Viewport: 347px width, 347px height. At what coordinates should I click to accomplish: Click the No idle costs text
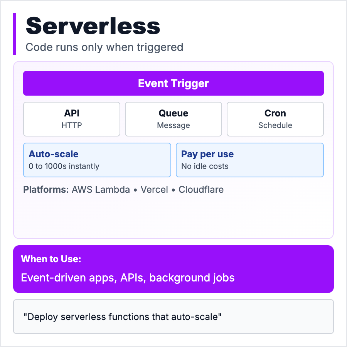[205, 167]
